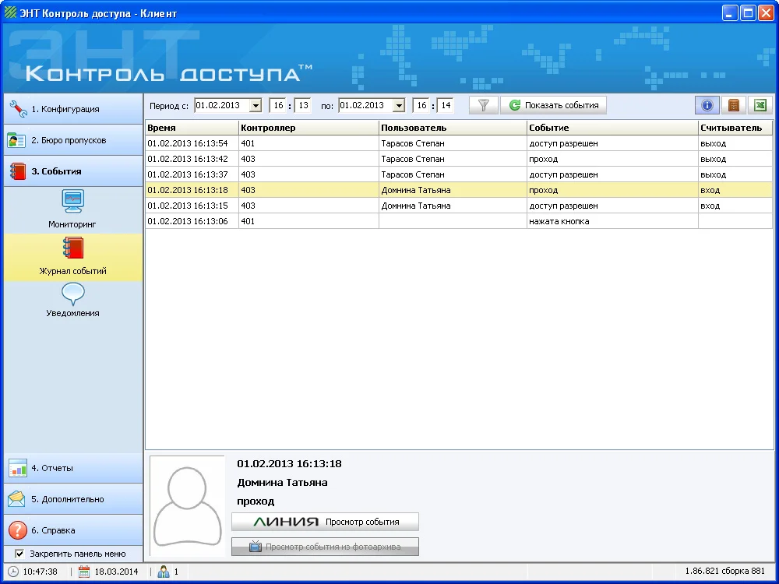Click the brown journal toolbar icon
The image size is (779, 584).
pyautogui.click(x=734, y=105)
